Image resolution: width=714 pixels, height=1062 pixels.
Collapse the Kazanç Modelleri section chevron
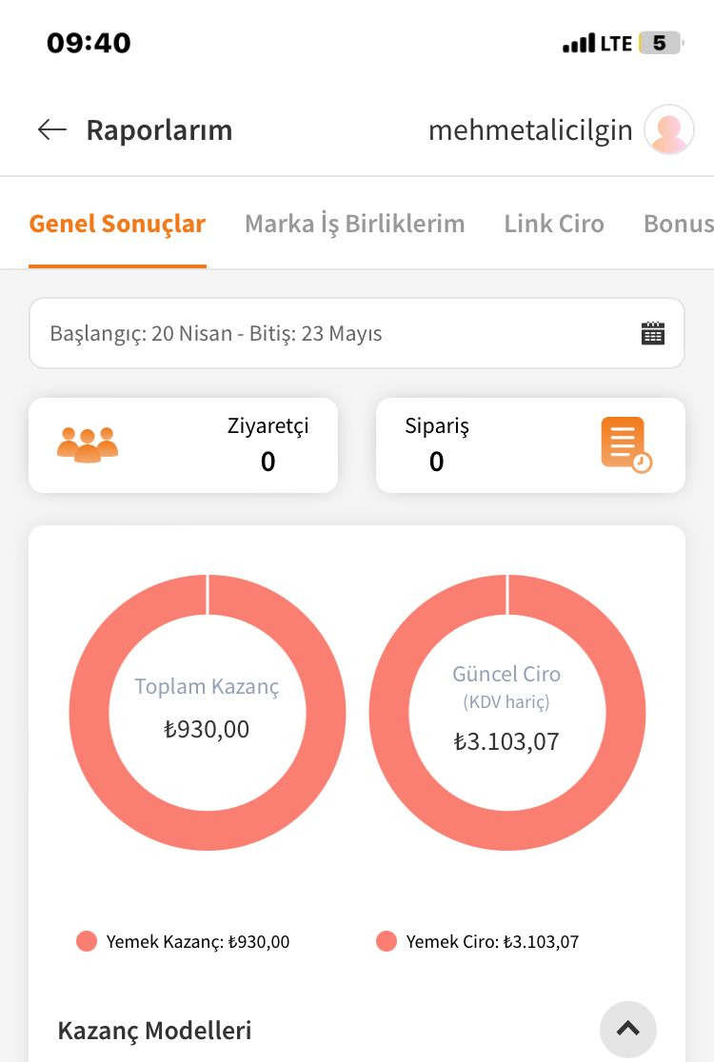(x=628, y=1029)
